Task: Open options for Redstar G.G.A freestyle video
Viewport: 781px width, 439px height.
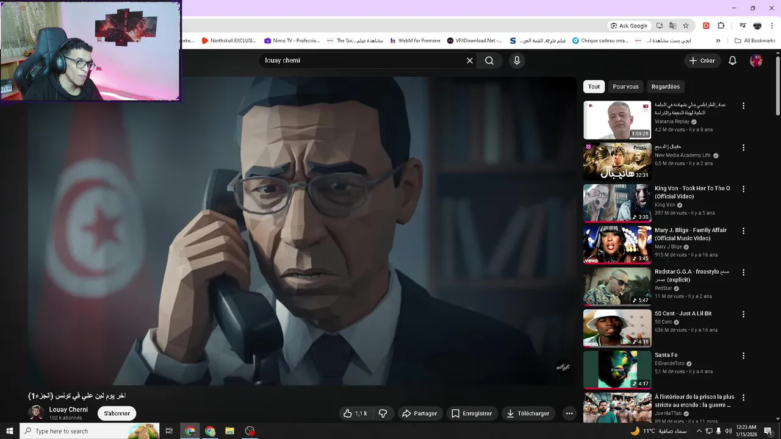Action: (743, 273)
